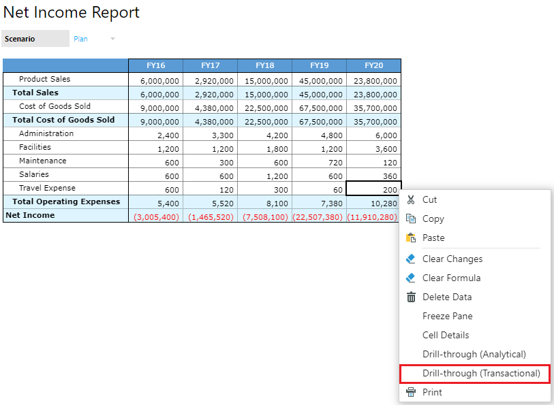Select Total Cost of Goods Sold label
Viewport: 554px width, 405px height.
coord(63,120)
